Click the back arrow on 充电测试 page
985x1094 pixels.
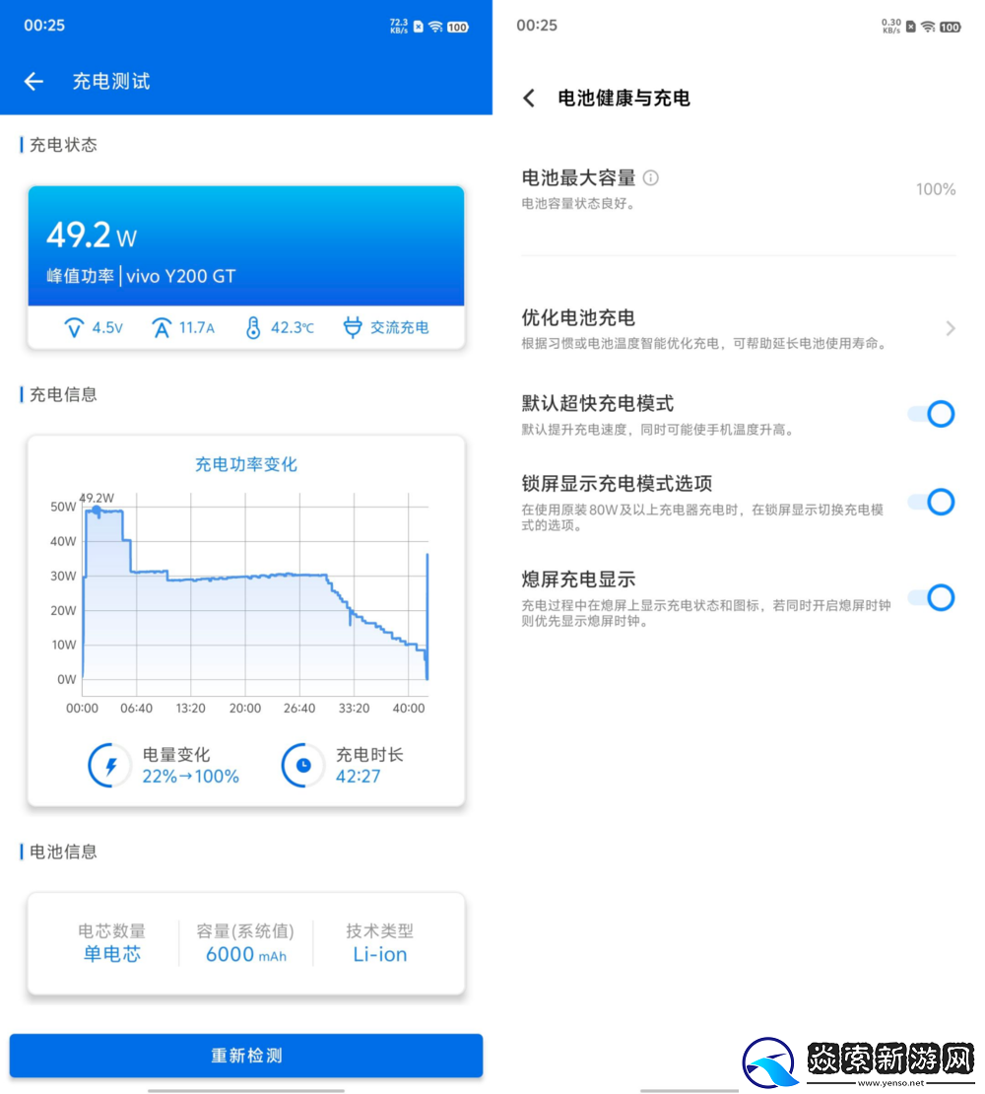(x=33, y=81)
